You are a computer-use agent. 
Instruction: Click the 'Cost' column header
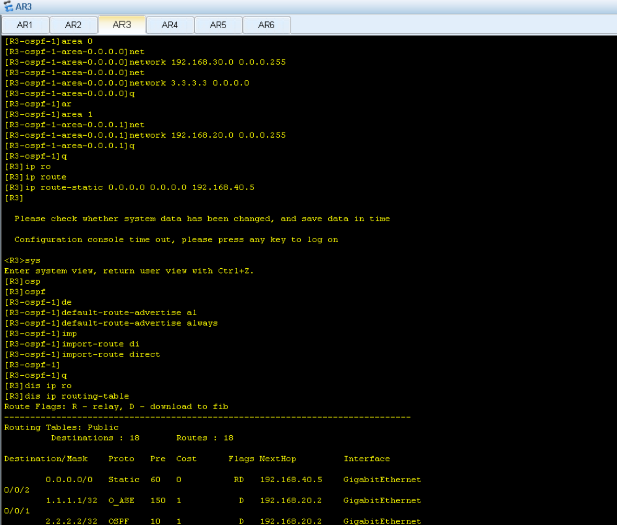[186, 459]
